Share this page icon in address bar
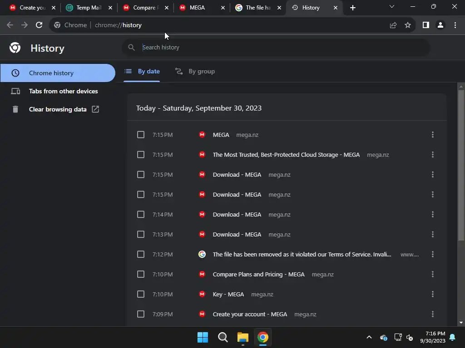 [x=393, y=25]
